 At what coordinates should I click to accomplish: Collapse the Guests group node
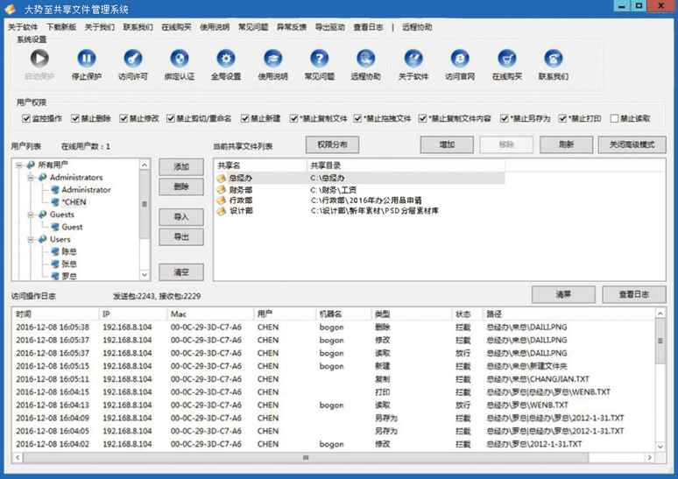click(x=30, y=215)
